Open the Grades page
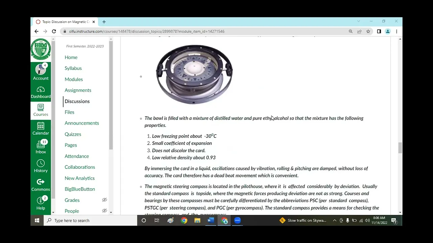The height and width of the screenshot is (243, 433). tap(72, 200)
